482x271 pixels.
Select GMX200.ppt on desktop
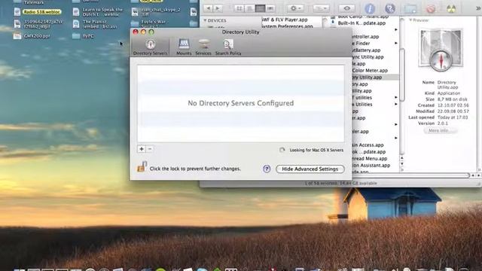pyautogui.click(x=32, y=36)
